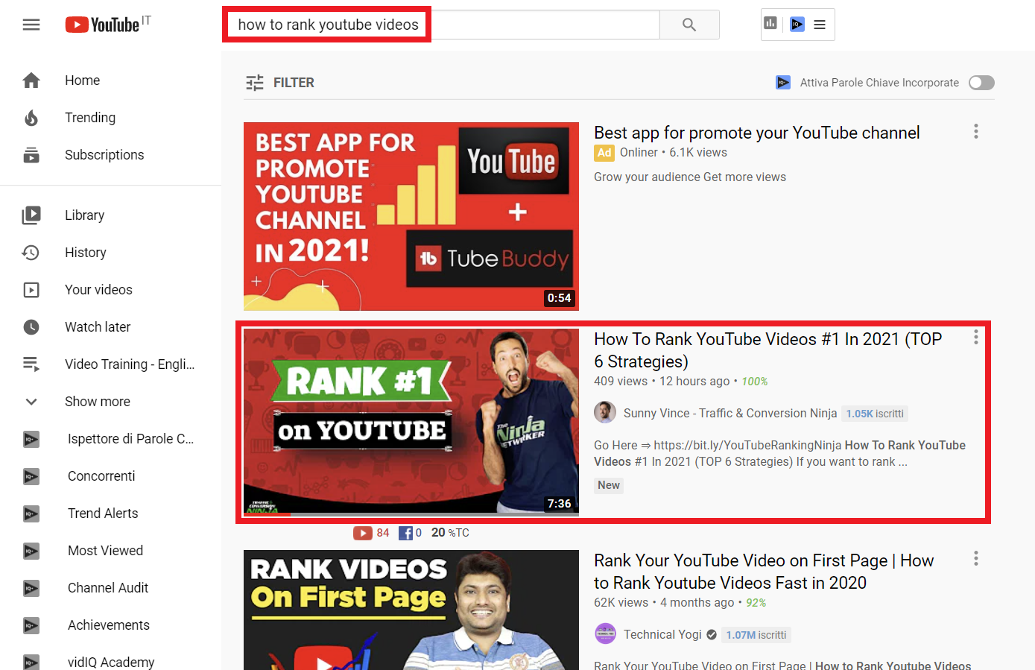The width and height of the screenshot is (1035, 670).
Task: Open Rank #1 on YouTube thumbnail
Action: [411, 423]
